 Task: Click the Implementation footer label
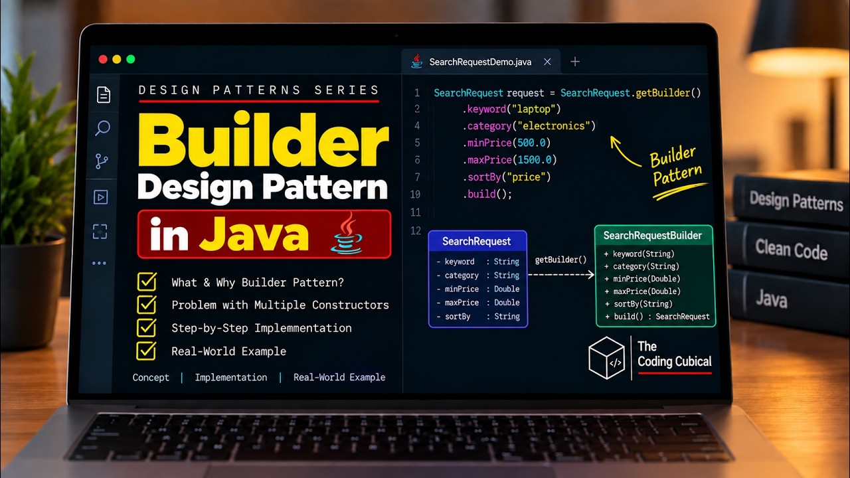click(x=231, y=377)
